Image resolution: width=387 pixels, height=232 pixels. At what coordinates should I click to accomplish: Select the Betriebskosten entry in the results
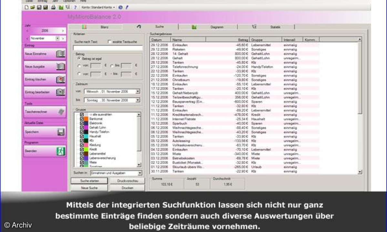[234, 158]
